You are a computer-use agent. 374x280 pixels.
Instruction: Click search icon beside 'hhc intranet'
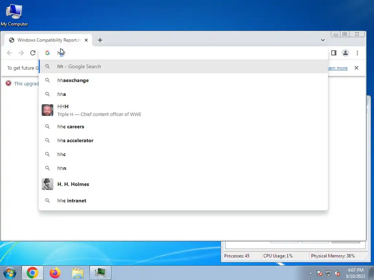tap(47, 201)
